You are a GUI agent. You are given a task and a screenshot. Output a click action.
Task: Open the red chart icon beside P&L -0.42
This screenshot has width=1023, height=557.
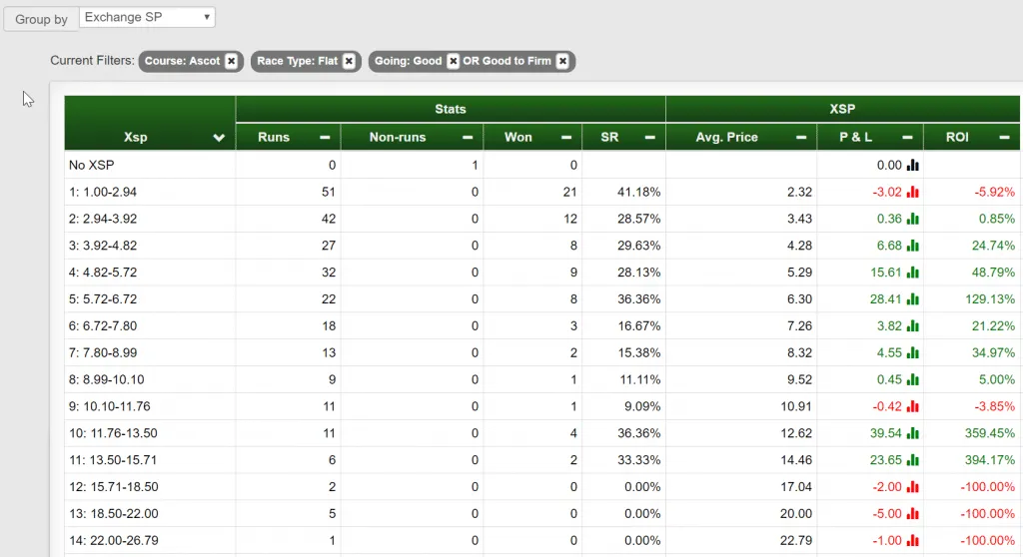click(913, 406)
